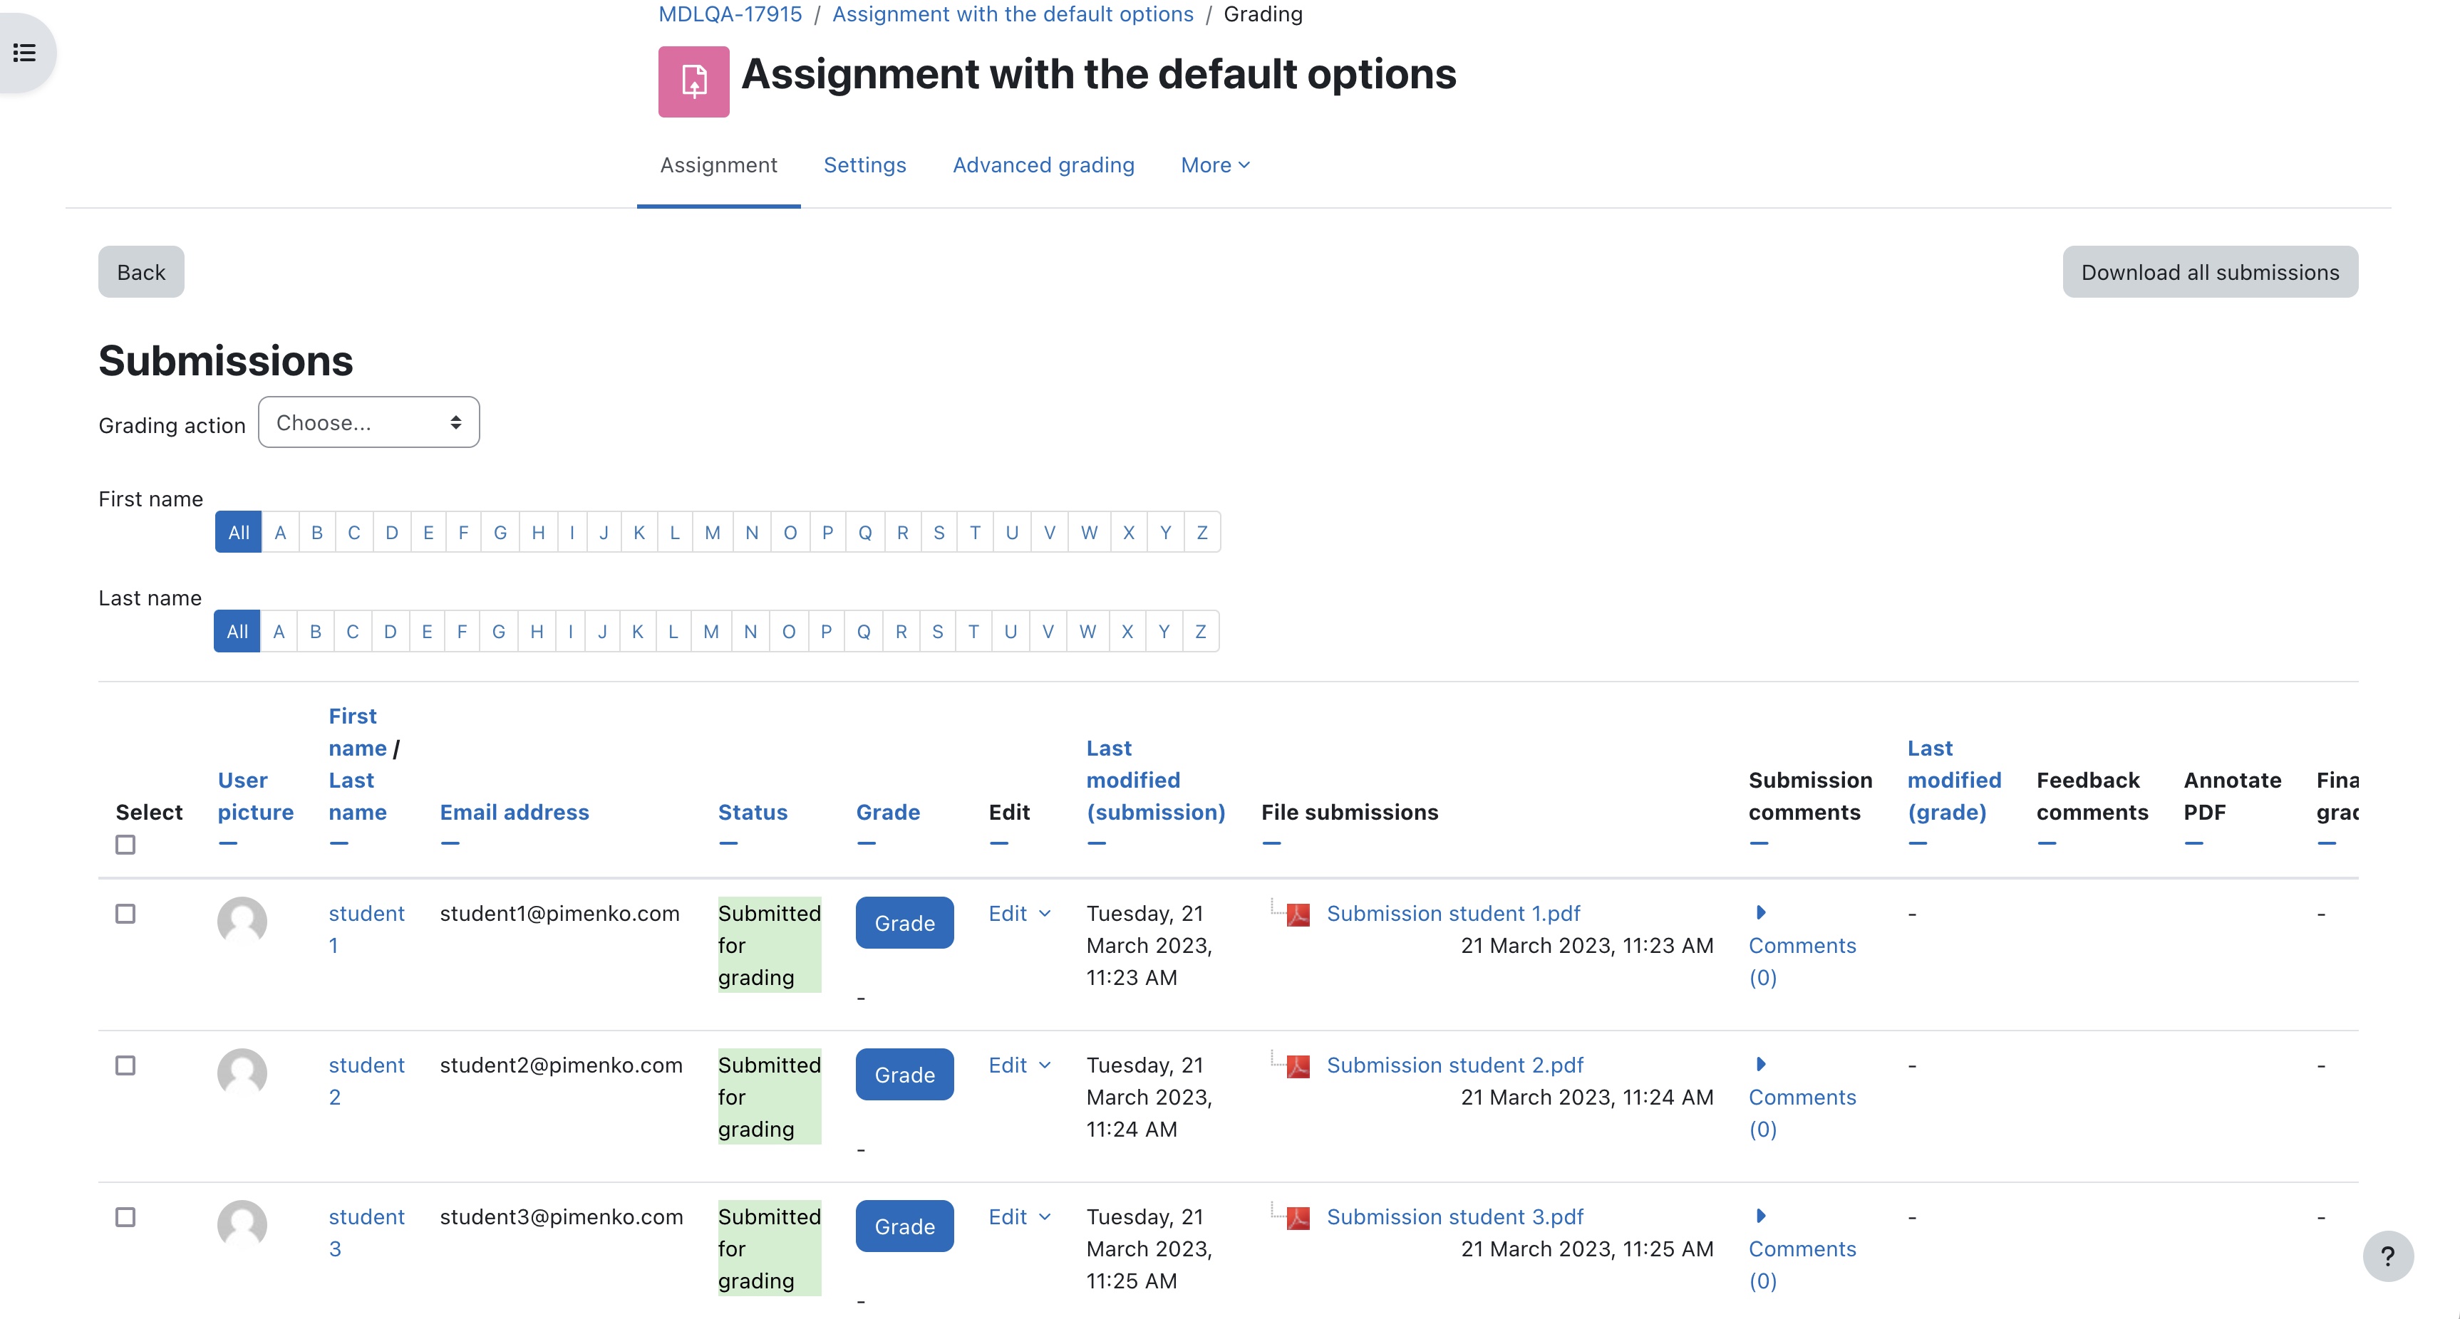Hide the Annotate PDF column

pyautogui.click(x=2193, y=844)
